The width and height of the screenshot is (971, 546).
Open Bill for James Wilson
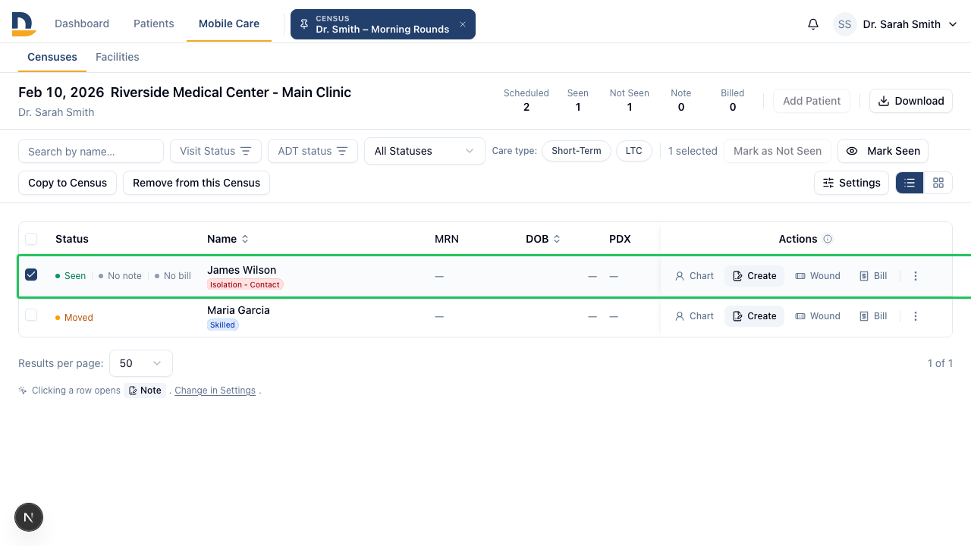(x=873, y=276)
